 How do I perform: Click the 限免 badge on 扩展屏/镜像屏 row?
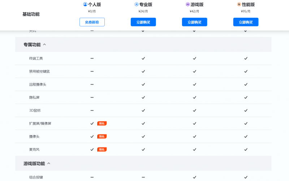pyautogui.click(x=102, y=124)
